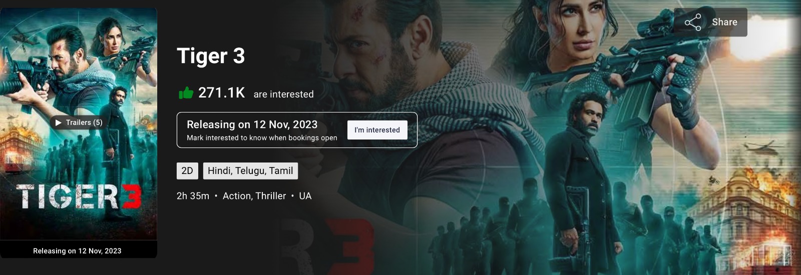Click the green thumbs-up icon
Screen dimensions: 801x275
coord(186,93)
